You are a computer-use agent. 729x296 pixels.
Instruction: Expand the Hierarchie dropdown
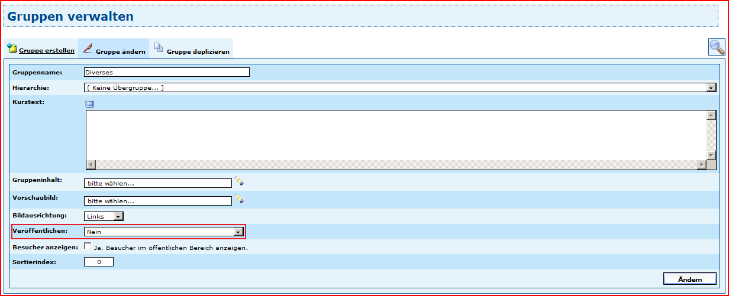click(711, 88)
